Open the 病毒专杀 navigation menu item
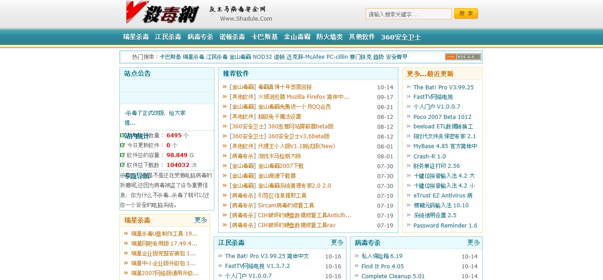Viewport: 603px width, 280px height. (200, 37)
